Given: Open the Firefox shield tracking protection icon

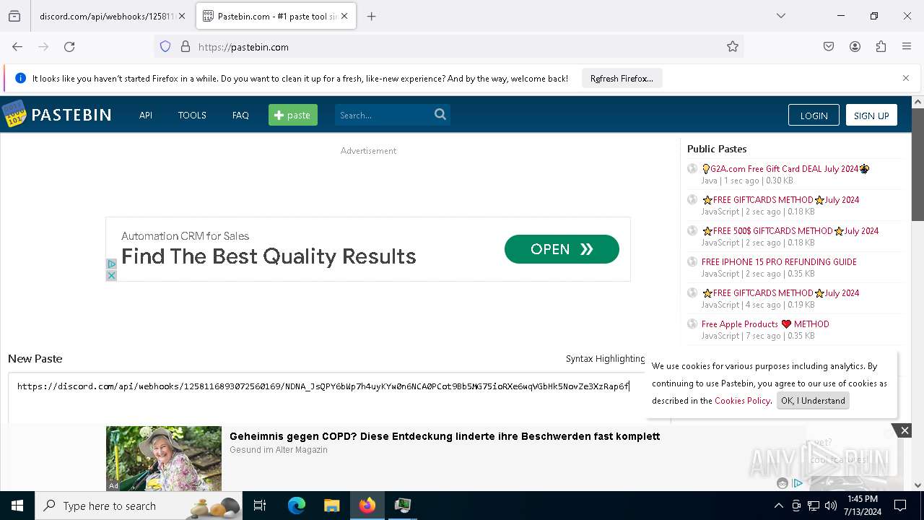Looking at the screenshot, I should (165, 47).
